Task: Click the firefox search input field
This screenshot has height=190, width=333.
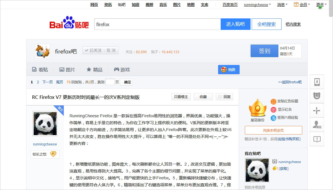Action: (157, 24)
